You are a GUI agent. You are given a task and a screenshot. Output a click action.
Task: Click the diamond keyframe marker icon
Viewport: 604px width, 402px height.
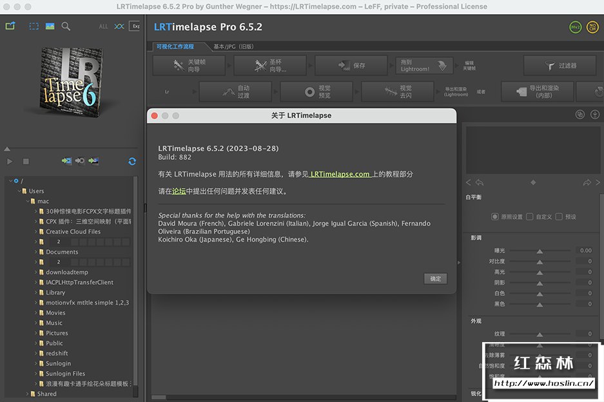pos(533,182)
